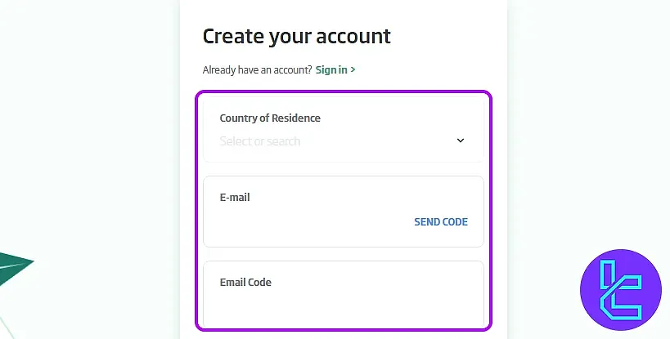Viewport: 670px width, 339px height.
Task: Click the purple highlight frame's top border
Action: click(x=344, y=92)
